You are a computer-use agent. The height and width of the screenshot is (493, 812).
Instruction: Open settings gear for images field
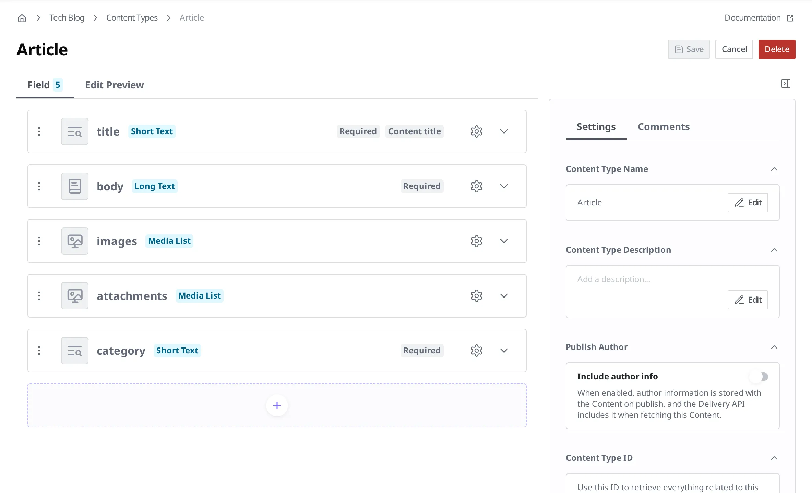(x=477, y=241)
